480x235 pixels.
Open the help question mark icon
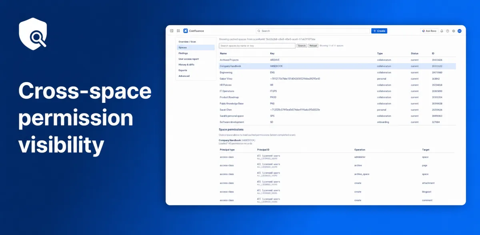[448, 31]
